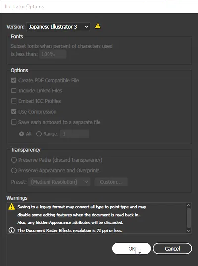This screenshot has height=266, width=198.
Task: Select the All artboards radio button
Action: pos(22,134)
